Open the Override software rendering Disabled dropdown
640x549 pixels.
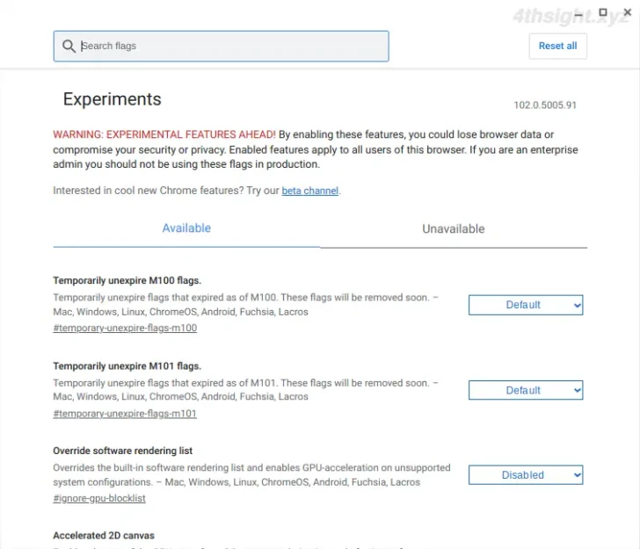tap(526, 475)
